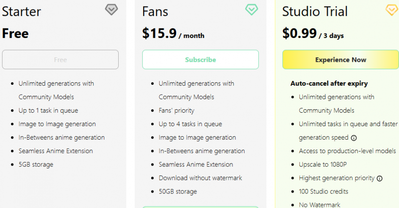
Task: Click "Access to production-level models" text
Action: point(348,151)
